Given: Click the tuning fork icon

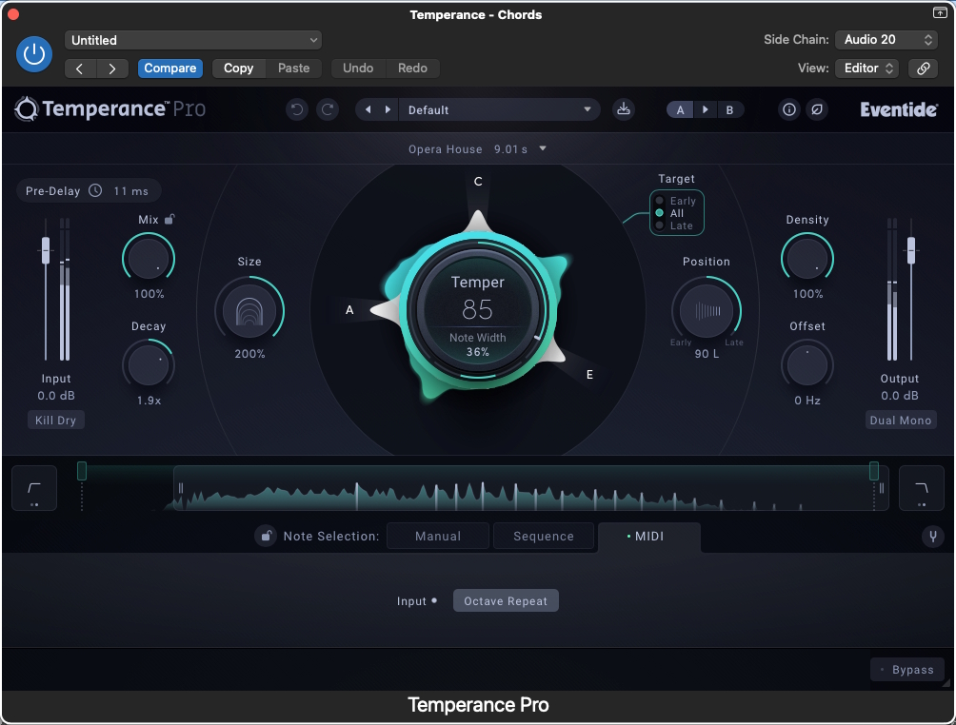Looking at the screenshot, I should (x=932, y=537).
